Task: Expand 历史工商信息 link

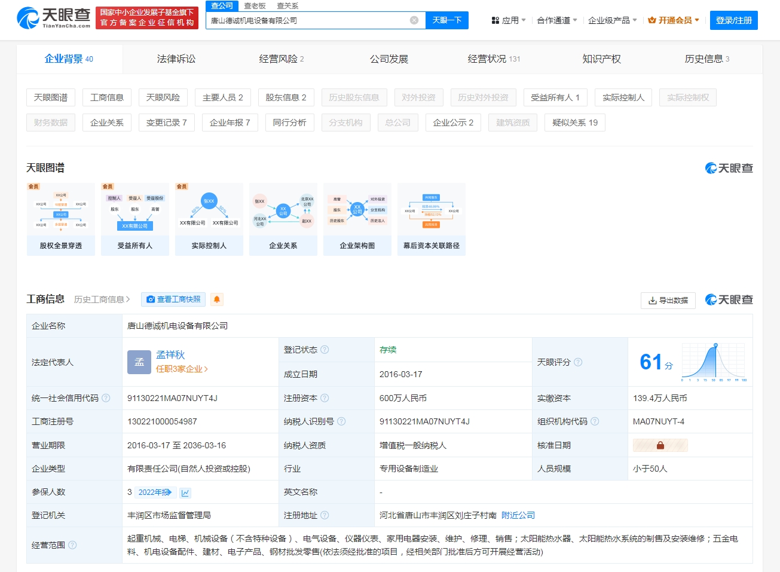Action: pos(102,299)
